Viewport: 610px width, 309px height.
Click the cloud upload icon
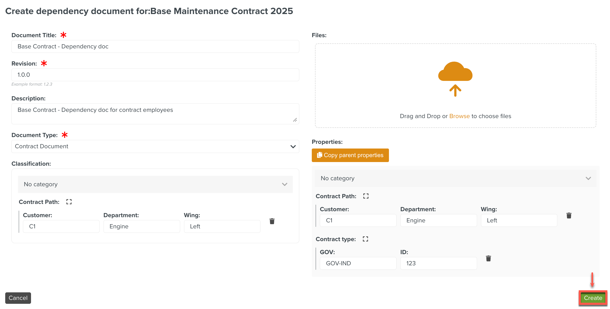coord(455,78)
